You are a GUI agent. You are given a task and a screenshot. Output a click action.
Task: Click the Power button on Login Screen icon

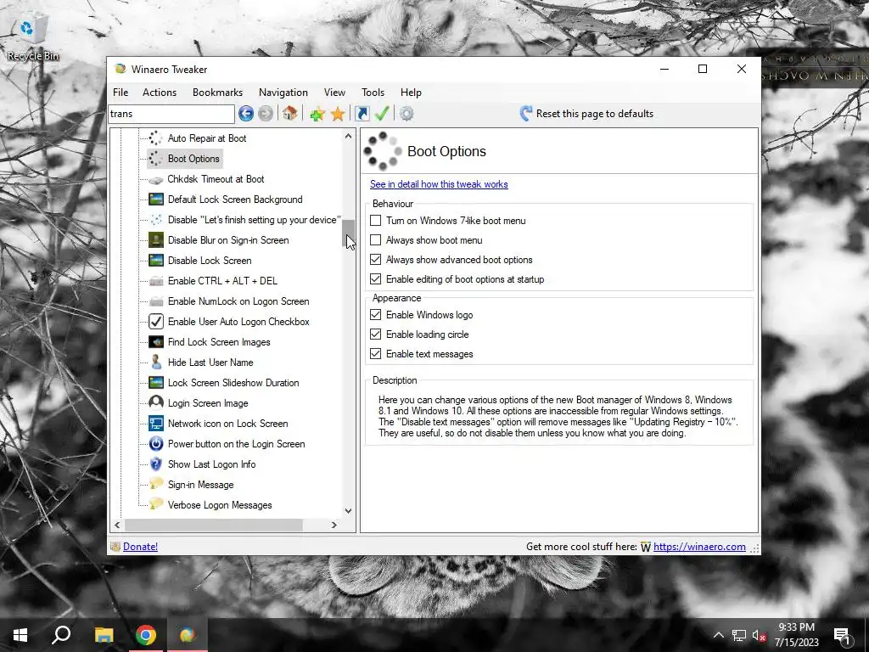click(156, 444)
